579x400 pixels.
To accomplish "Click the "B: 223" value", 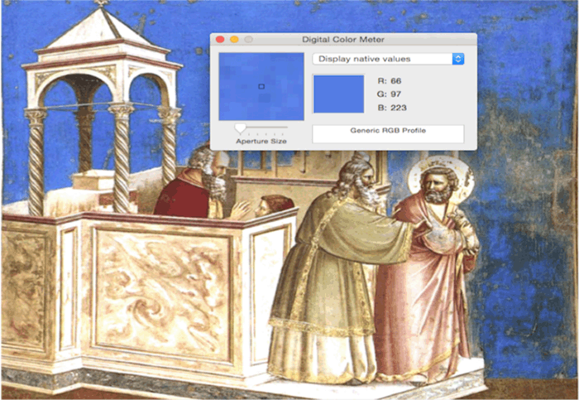I will (x=392, y=108).
